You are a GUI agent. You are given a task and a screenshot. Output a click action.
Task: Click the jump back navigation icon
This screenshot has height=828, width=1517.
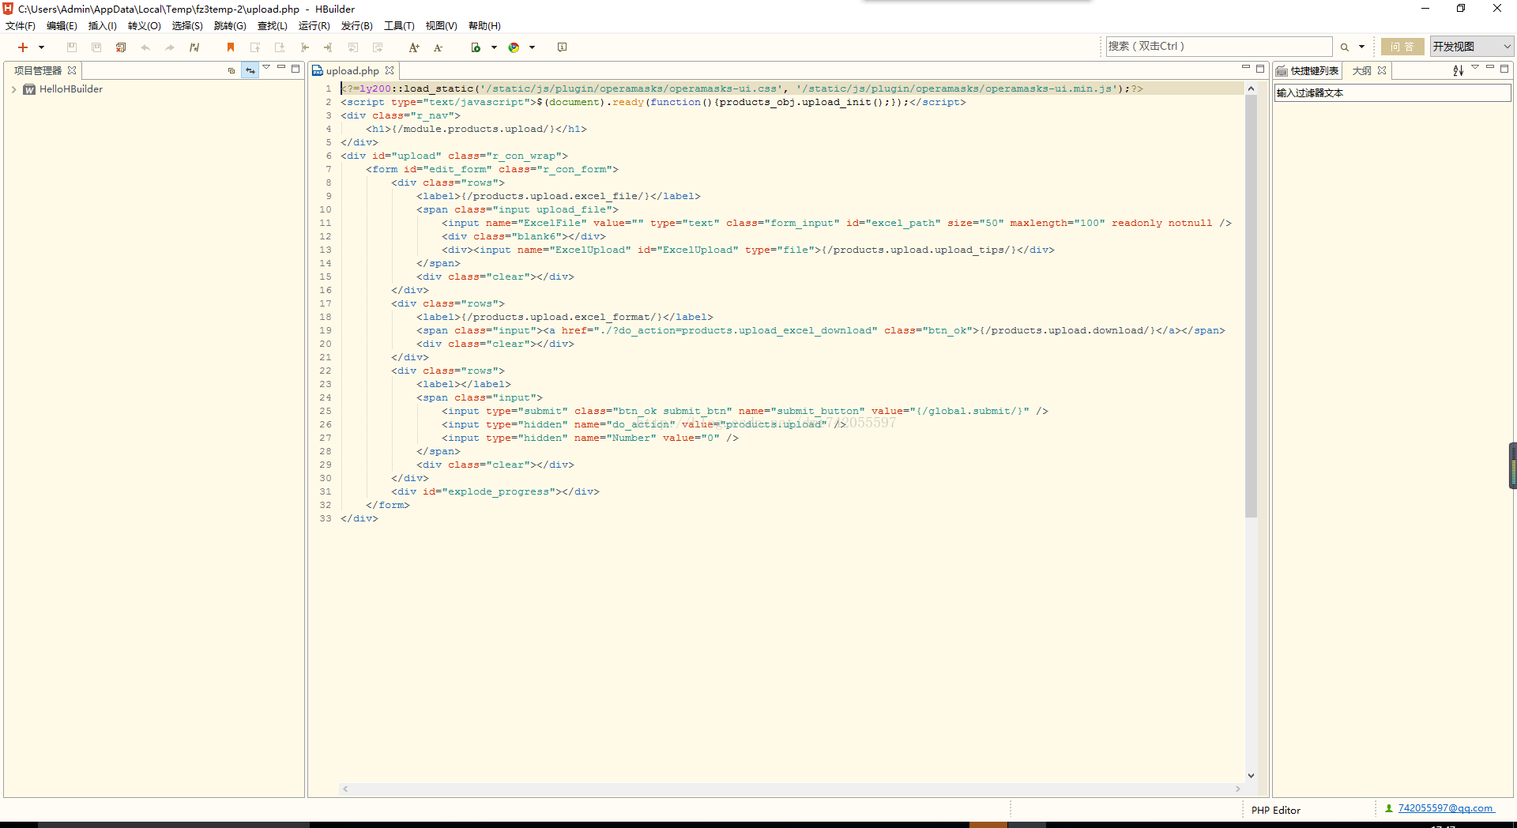[x=304, y=47]
